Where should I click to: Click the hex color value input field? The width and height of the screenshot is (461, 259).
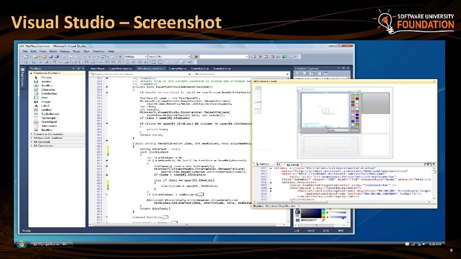click(309, 220)
